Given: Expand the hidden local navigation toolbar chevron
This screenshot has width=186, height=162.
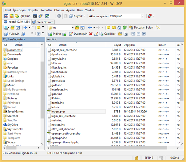Looking at the screenshot, I should 32,27.
